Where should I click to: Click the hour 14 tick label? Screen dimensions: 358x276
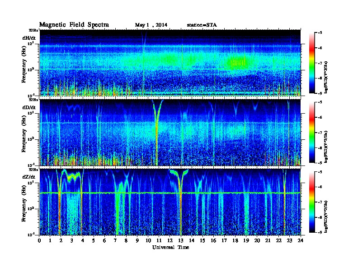[192, 240]
